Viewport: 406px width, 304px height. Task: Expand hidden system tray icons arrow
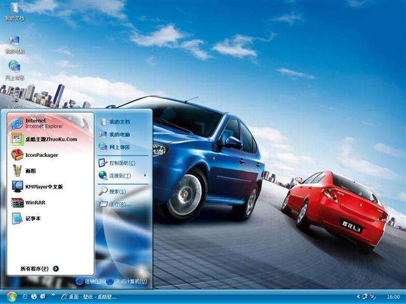pos(358,296)
